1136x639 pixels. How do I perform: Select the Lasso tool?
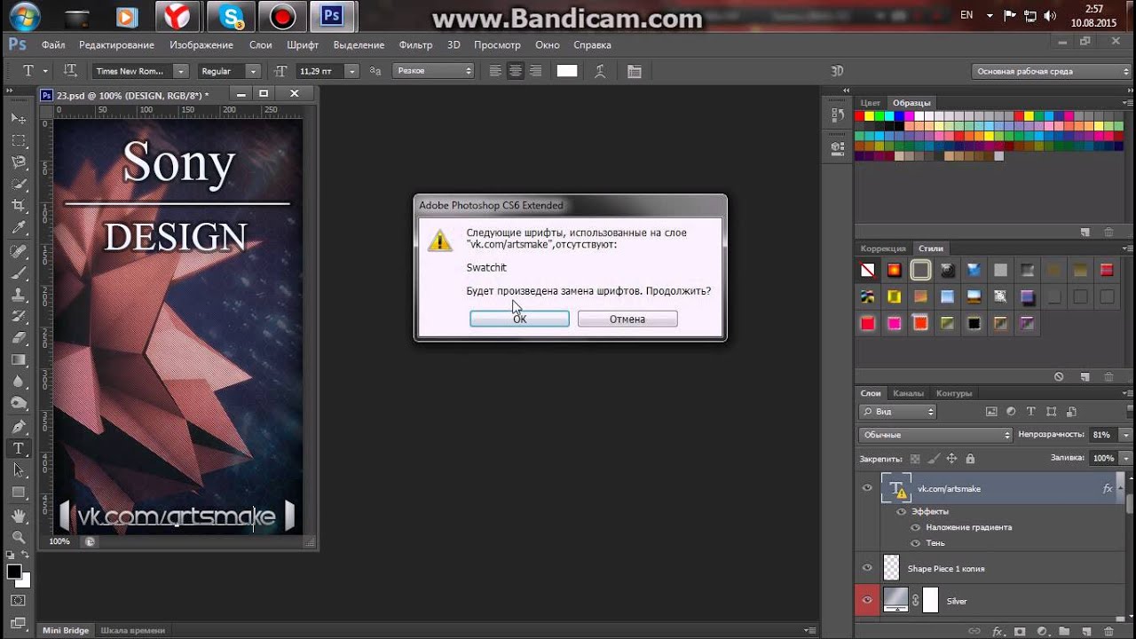[x=19, y=162]
